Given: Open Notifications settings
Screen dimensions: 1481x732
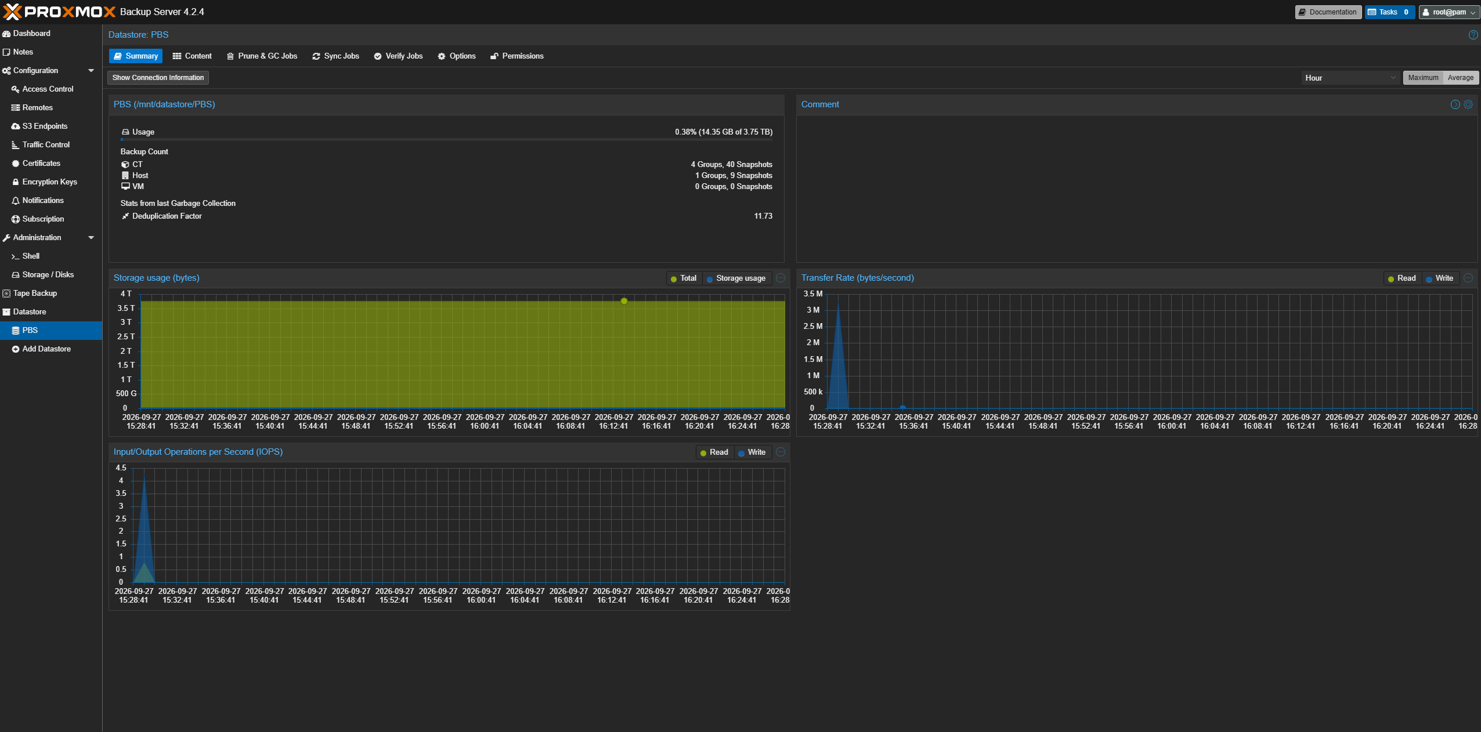Looking at the screenshot, I should (x=51, y=201).
